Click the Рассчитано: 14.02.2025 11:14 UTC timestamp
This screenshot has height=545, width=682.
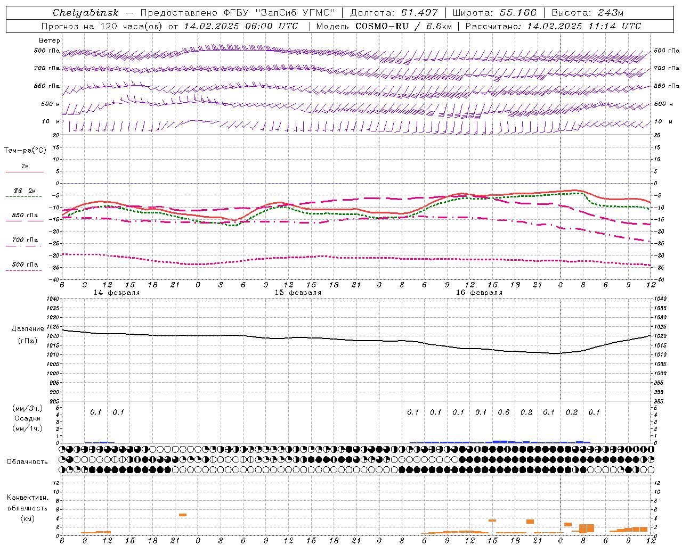(x=553, y=26)
